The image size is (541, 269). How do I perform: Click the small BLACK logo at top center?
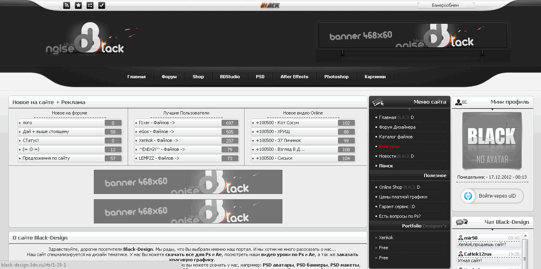click(x=269, y=5)
